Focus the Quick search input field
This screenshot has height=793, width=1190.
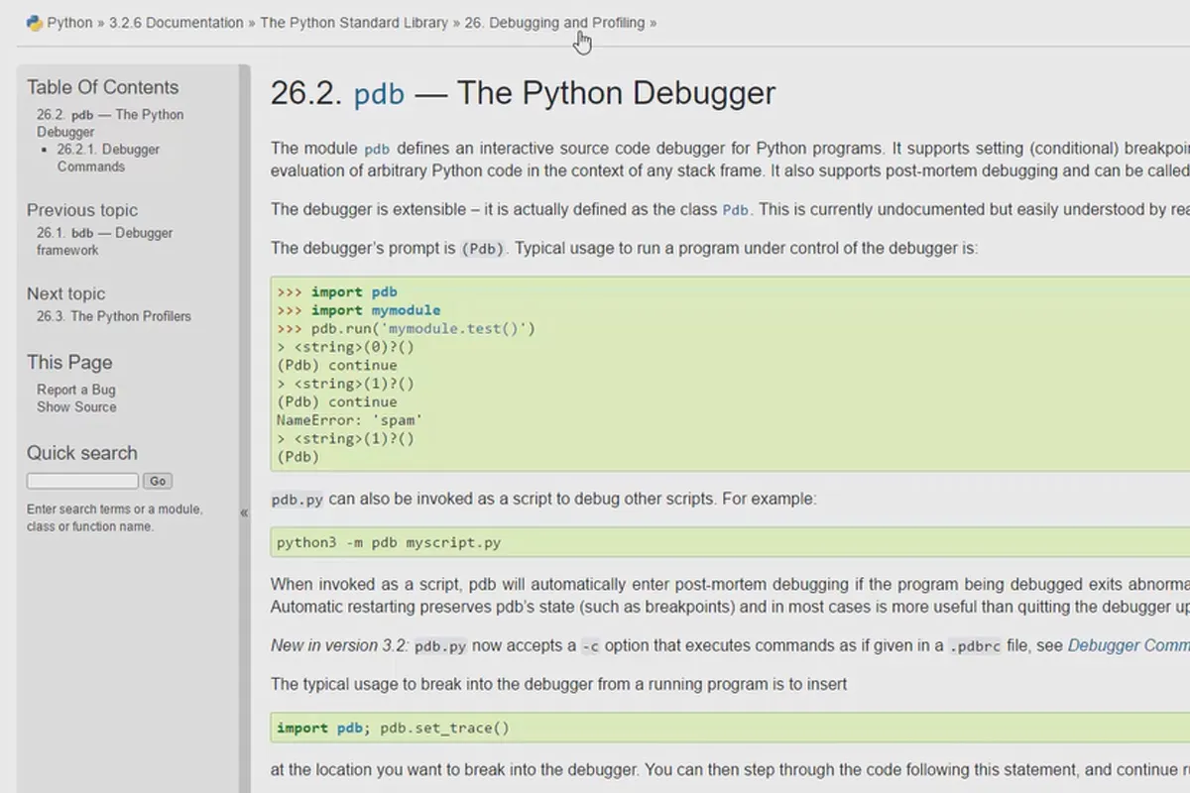(82, 481)
